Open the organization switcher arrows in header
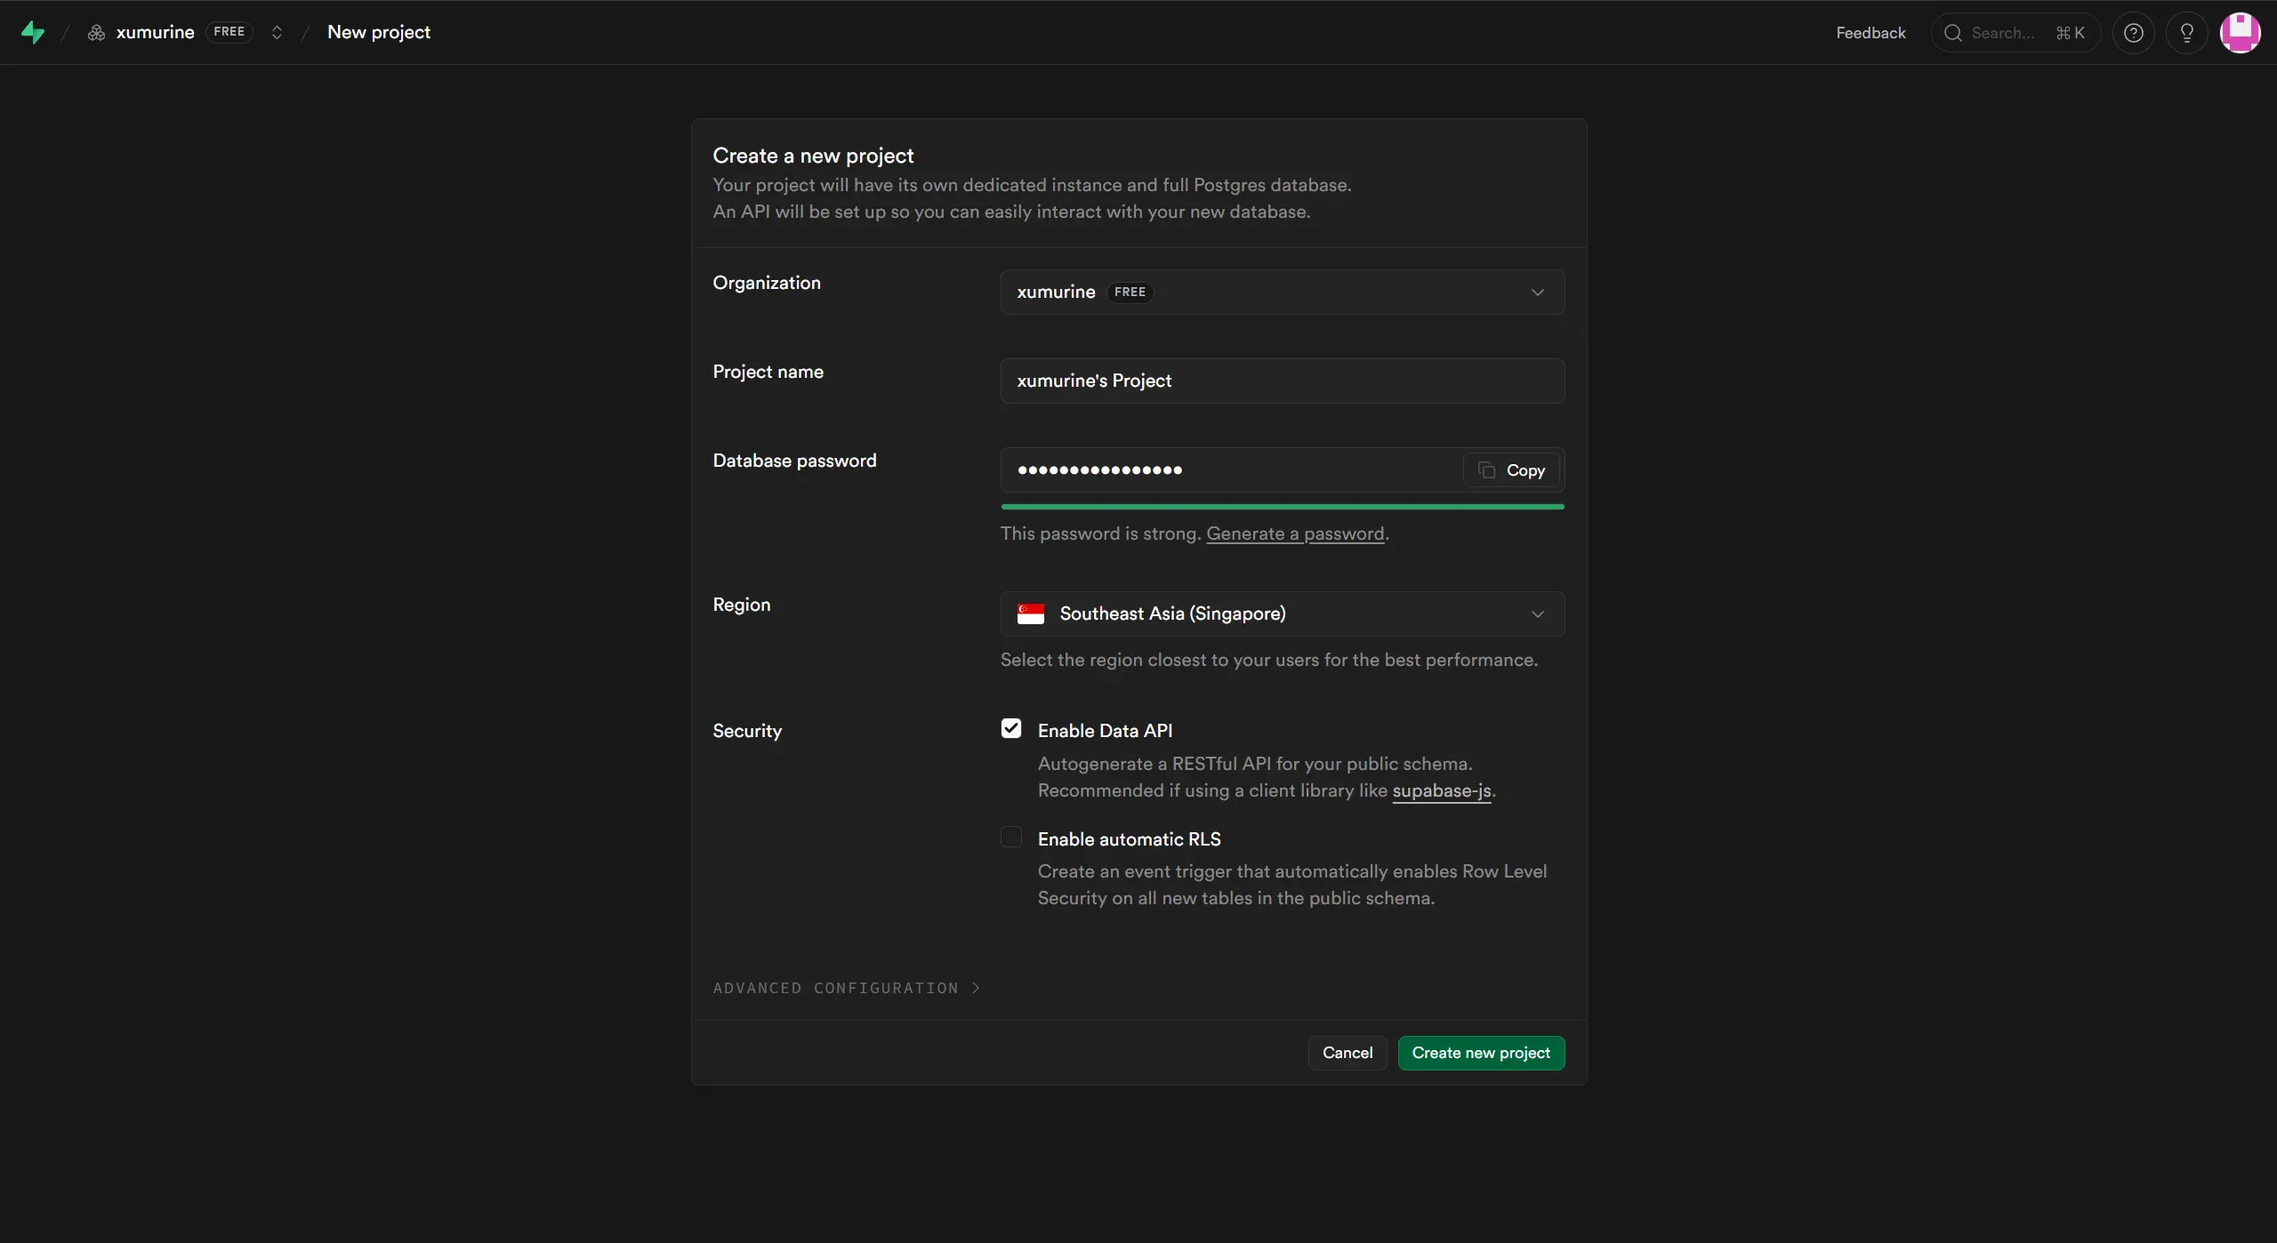 [x=277, y=33]
